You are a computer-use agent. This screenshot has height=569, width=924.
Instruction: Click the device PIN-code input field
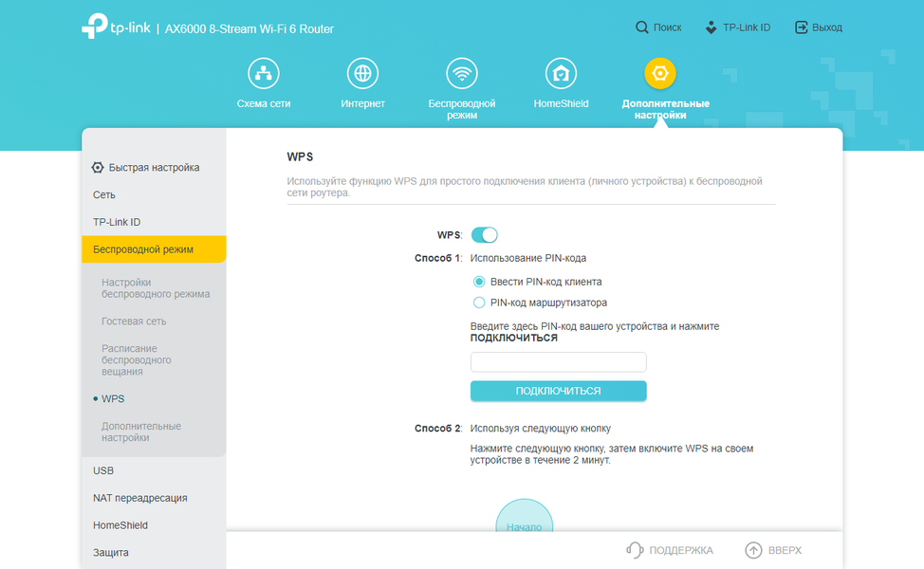[x=558, y=361]
